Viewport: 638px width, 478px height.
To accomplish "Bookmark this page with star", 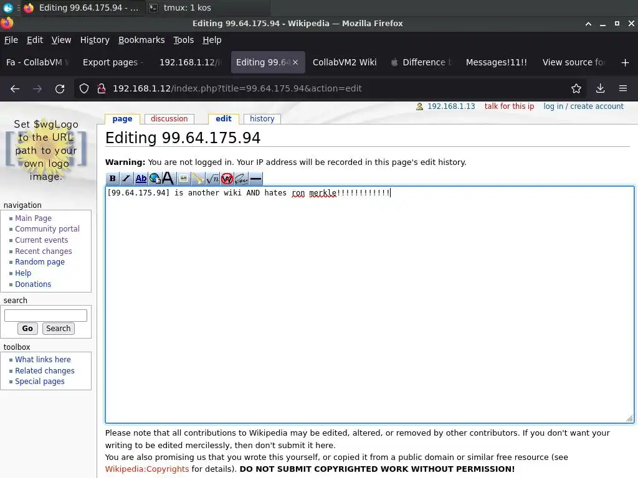I will tap(576, 88).
